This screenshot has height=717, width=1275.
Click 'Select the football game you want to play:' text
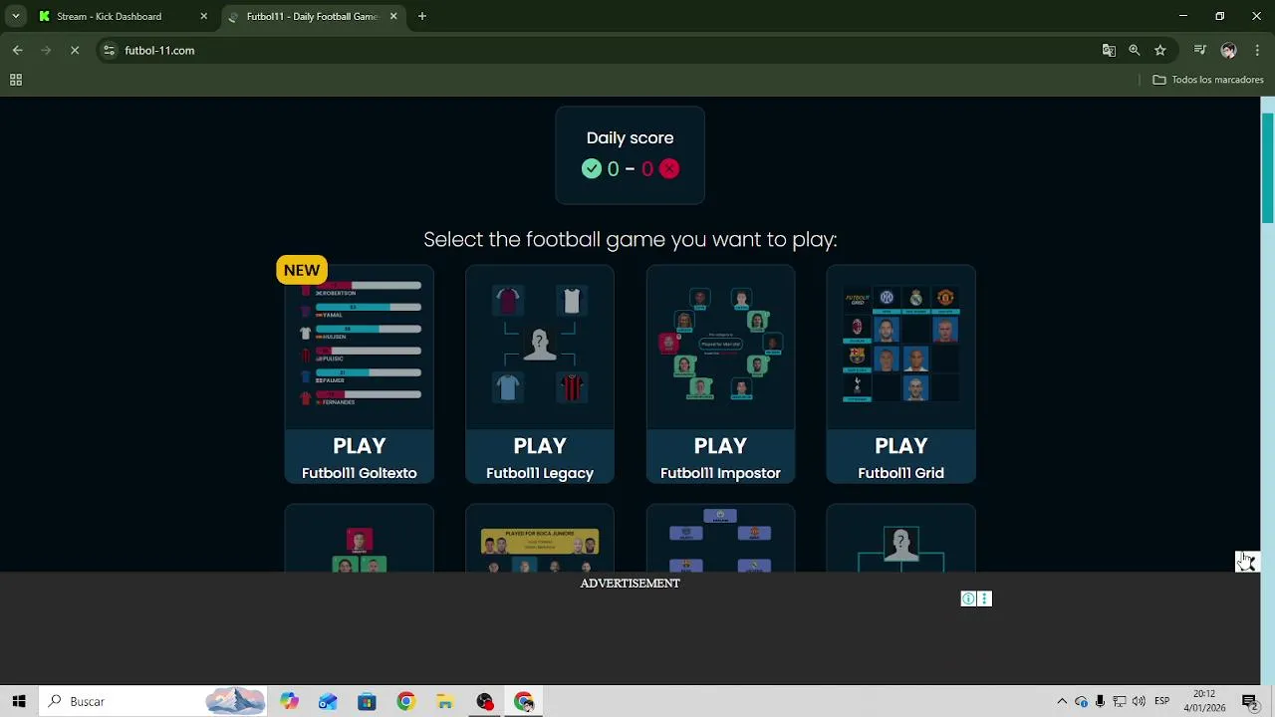(631, 239)
